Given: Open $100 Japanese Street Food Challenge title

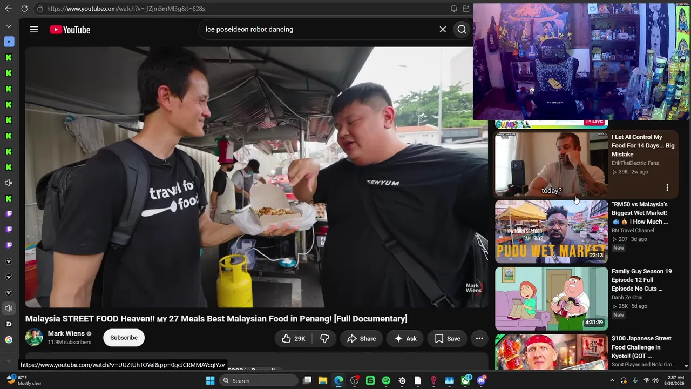Looking at the screenshot, I should click(641, 347).
